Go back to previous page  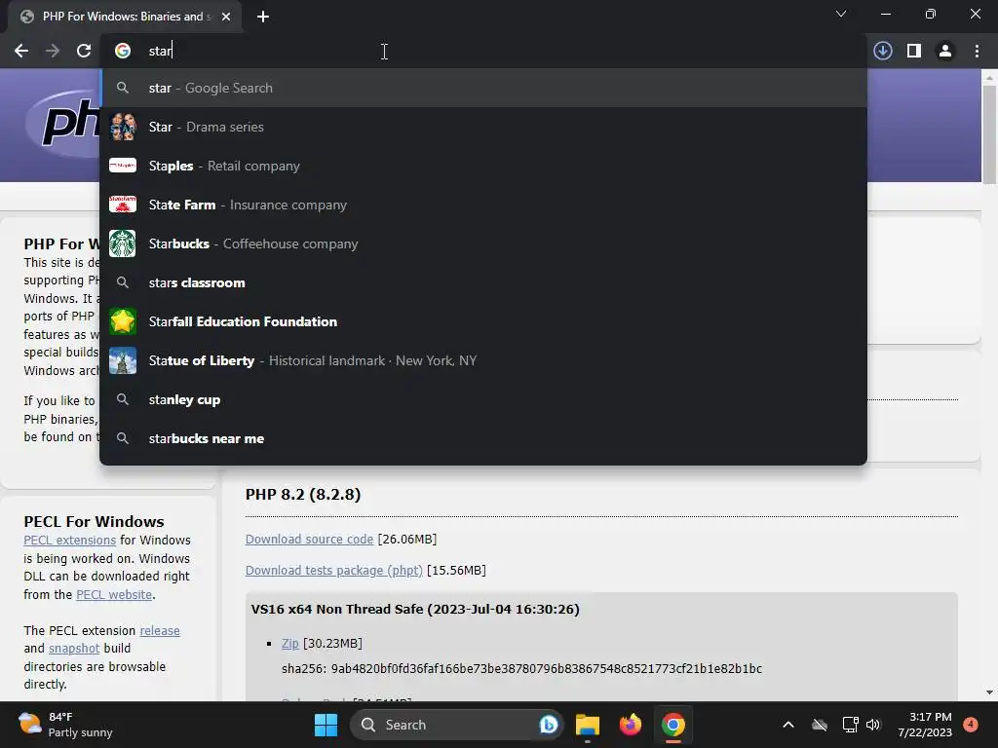click(x=21, y=51)
